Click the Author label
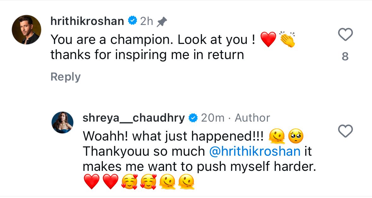Viewport: 372px width, 198px height. coord(252,118)
